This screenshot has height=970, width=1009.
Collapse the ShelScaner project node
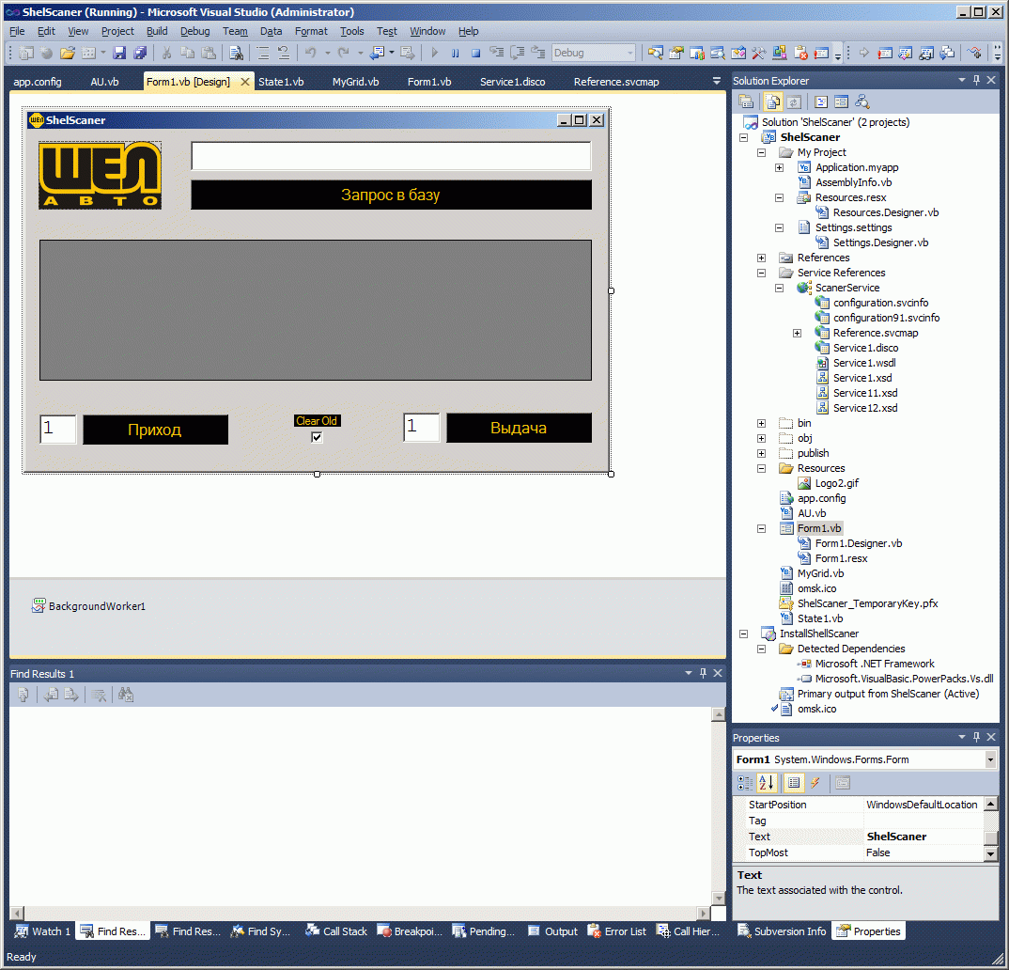743,137
